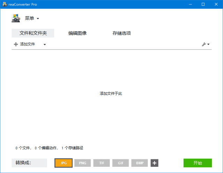223x173 pixels.
Task: Expand the 添加文件 dropdown arrow
Action: pyautogui.click(x=45, y=44)
